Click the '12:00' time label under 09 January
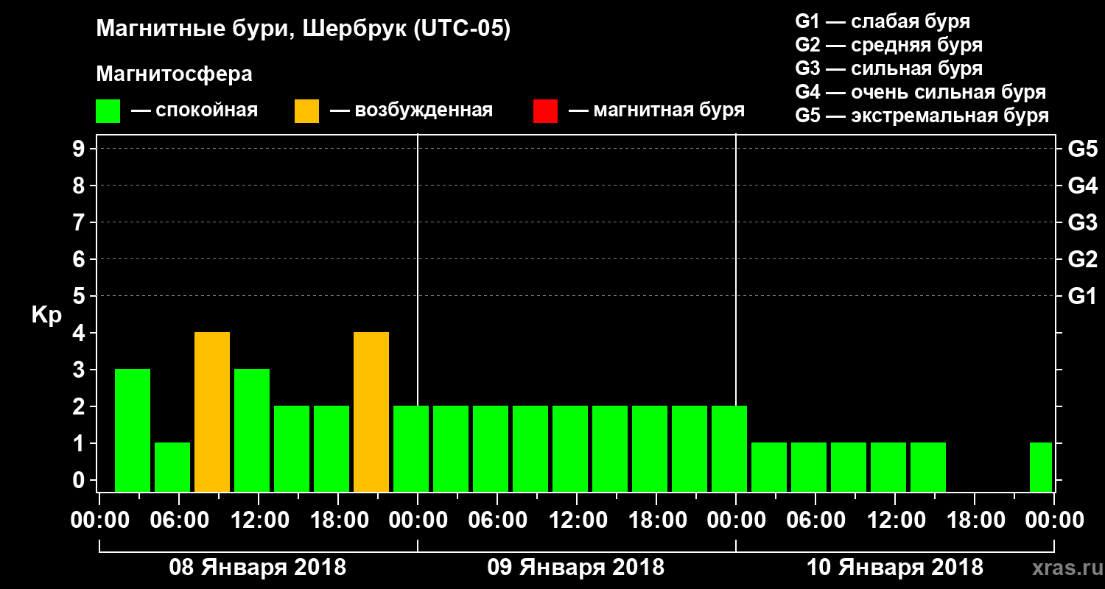The width and height of the screenshot is (1105, 589). click(x=577, y=520)
